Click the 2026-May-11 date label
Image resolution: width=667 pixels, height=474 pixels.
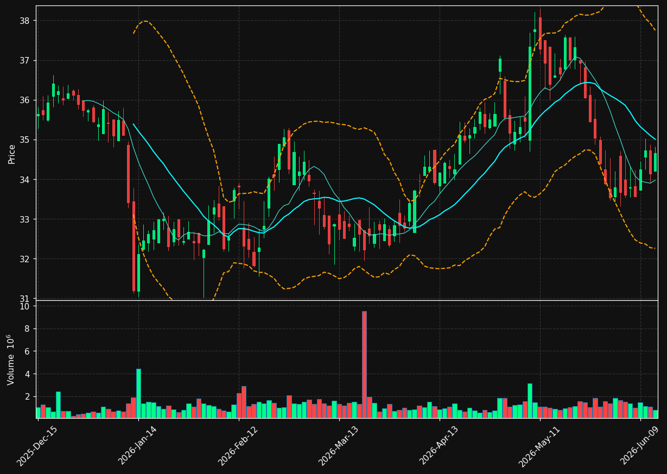(539, 446)
